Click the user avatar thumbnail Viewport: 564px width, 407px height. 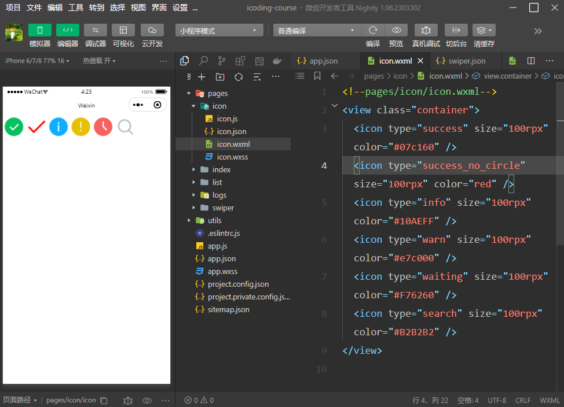14,32
